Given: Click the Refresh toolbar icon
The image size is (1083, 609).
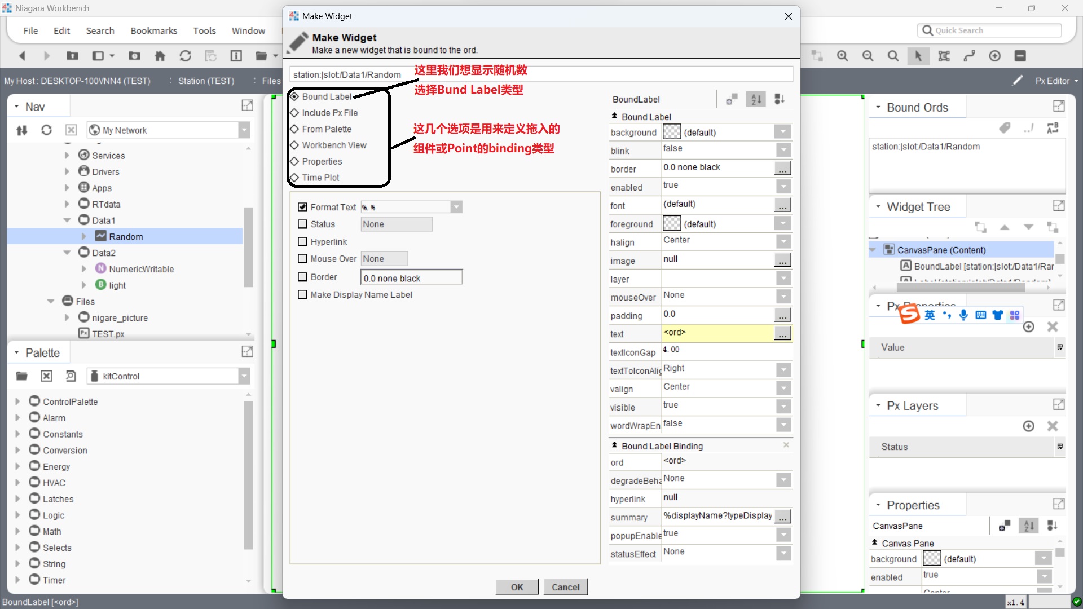Looking at the screenshot, I should 185,56.
